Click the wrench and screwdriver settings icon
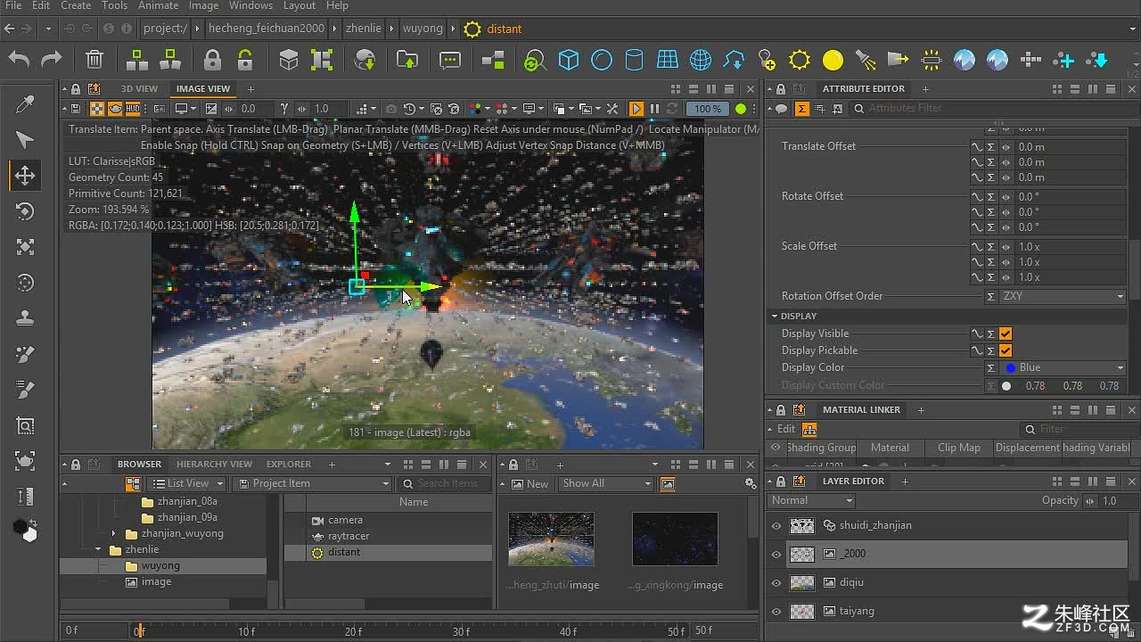Image resolution: width=1141 pixels, height=642 pixels. [x=612, y=109]
